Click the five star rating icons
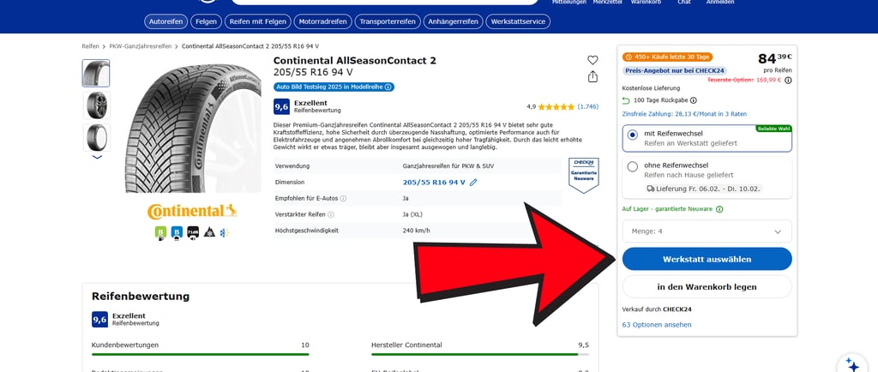The width and height of the screenshot is (878, 372). (556, 106)
